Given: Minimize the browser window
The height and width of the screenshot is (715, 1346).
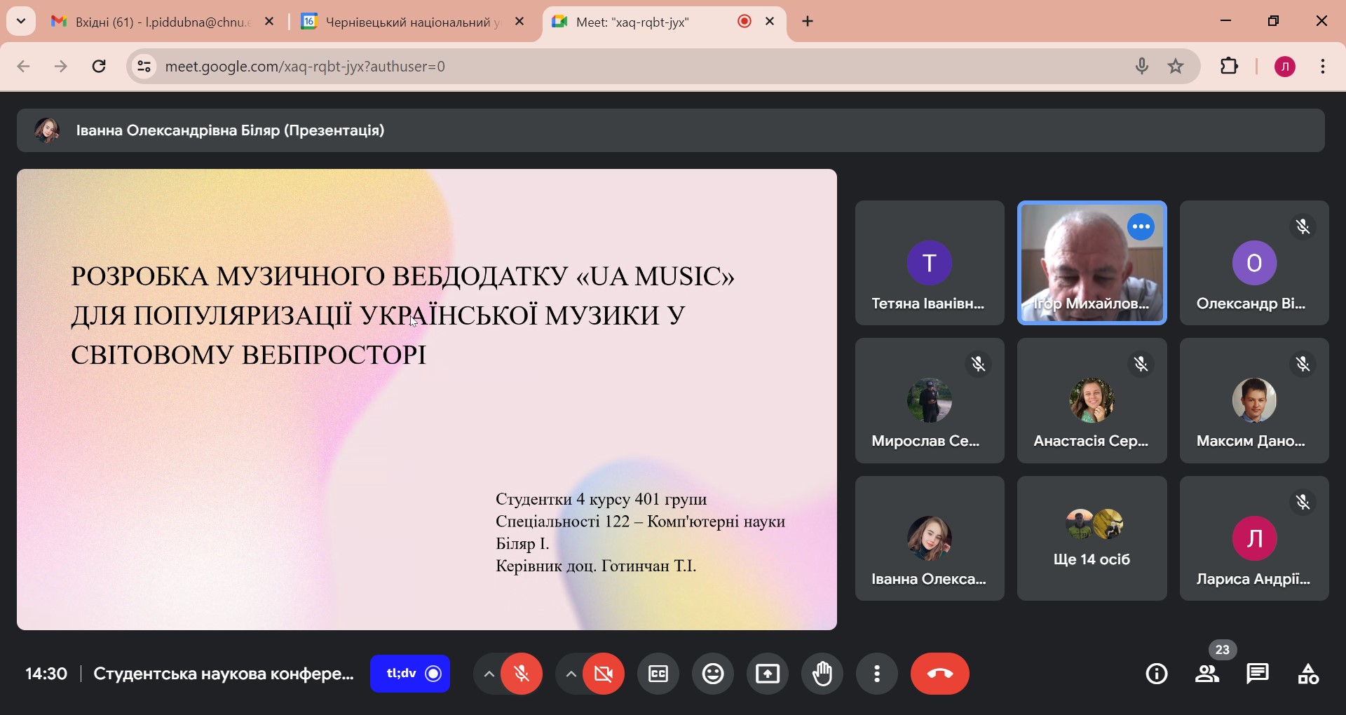Looking at the screenshot, I should (x=1226, y=22).
